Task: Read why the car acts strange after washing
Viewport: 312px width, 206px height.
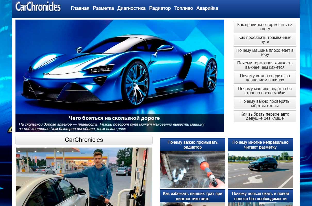Action: [x=265, y=90]
